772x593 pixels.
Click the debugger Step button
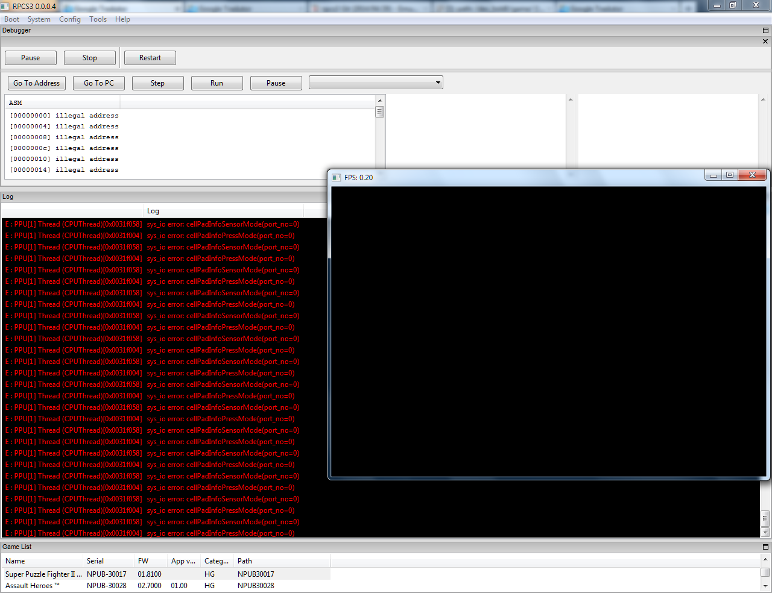[x=157, y=83]
